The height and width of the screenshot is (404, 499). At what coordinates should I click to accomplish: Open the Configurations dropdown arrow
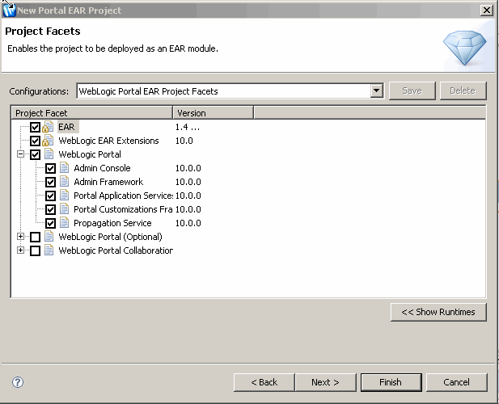(x=377, y=91)
